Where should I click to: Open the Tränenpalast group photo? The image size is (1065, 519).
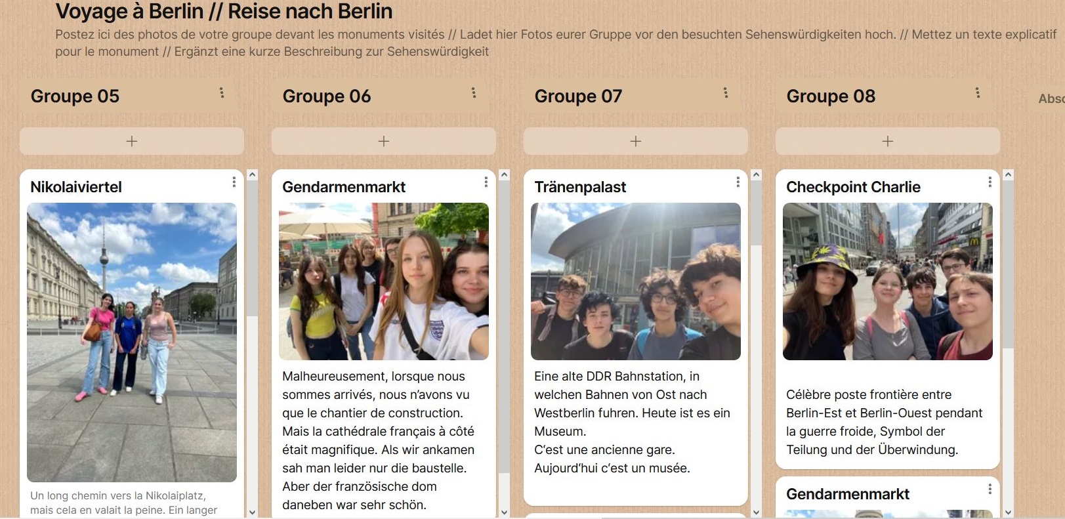(636, 281)
